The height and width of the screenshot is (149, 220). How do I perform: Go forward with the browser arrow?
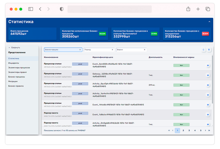(x=48, y=9)
